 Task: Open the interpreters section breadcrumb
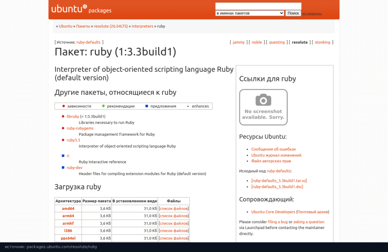(142, 26)
